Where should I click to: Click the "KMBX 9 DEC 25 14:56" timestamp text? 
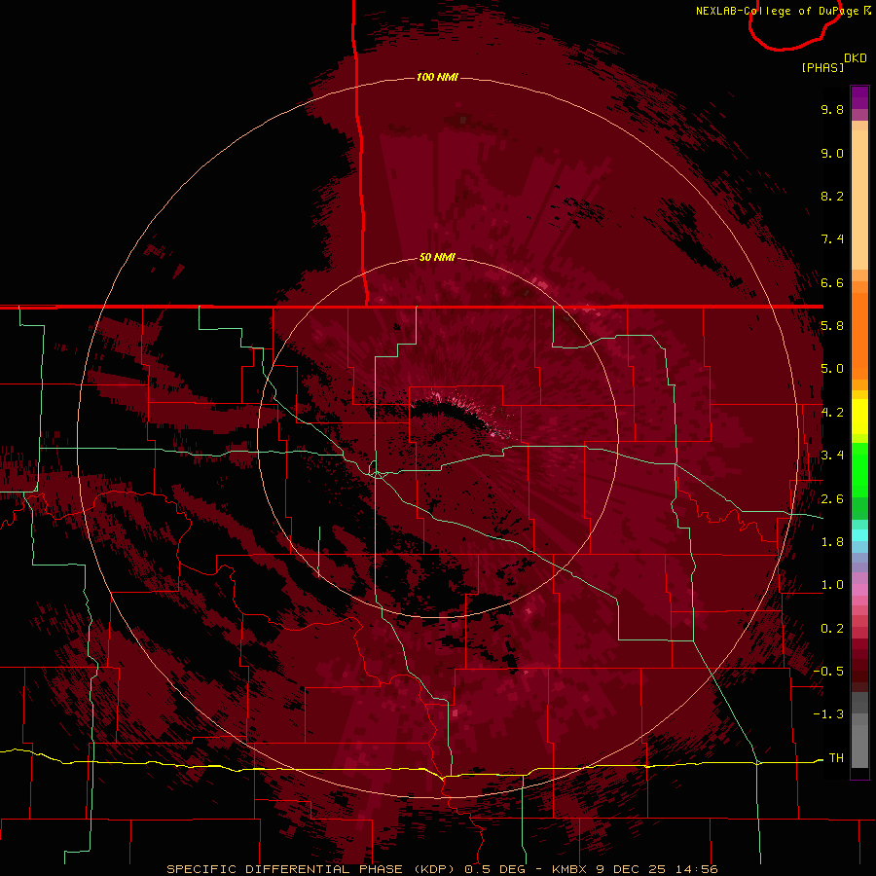click(x=635, y=869)
